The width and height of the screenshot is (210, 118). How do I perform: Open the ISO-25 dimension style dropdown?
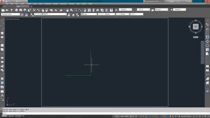[x=143, y=10]
